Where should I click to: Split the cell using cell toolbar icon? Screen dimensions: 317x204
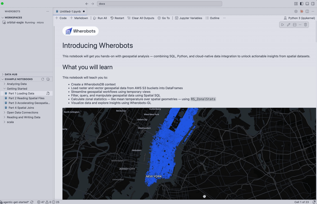295,25
